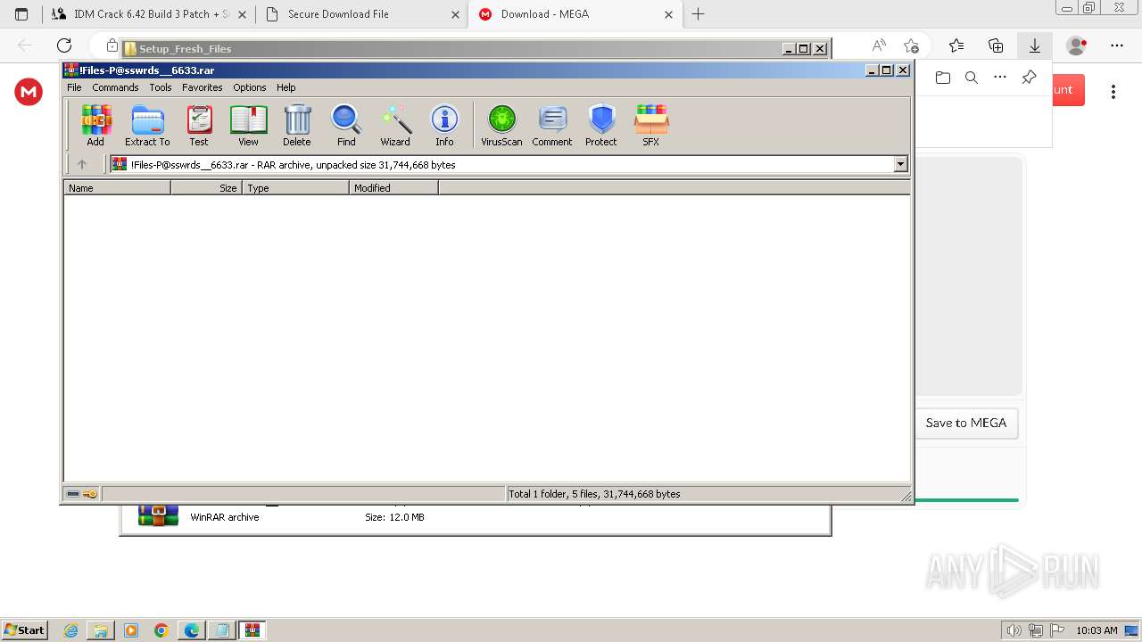The height and width of the screenshot is (642, 1142).
Task: Click the Test archive icon
Action: (x=199, y=125)
